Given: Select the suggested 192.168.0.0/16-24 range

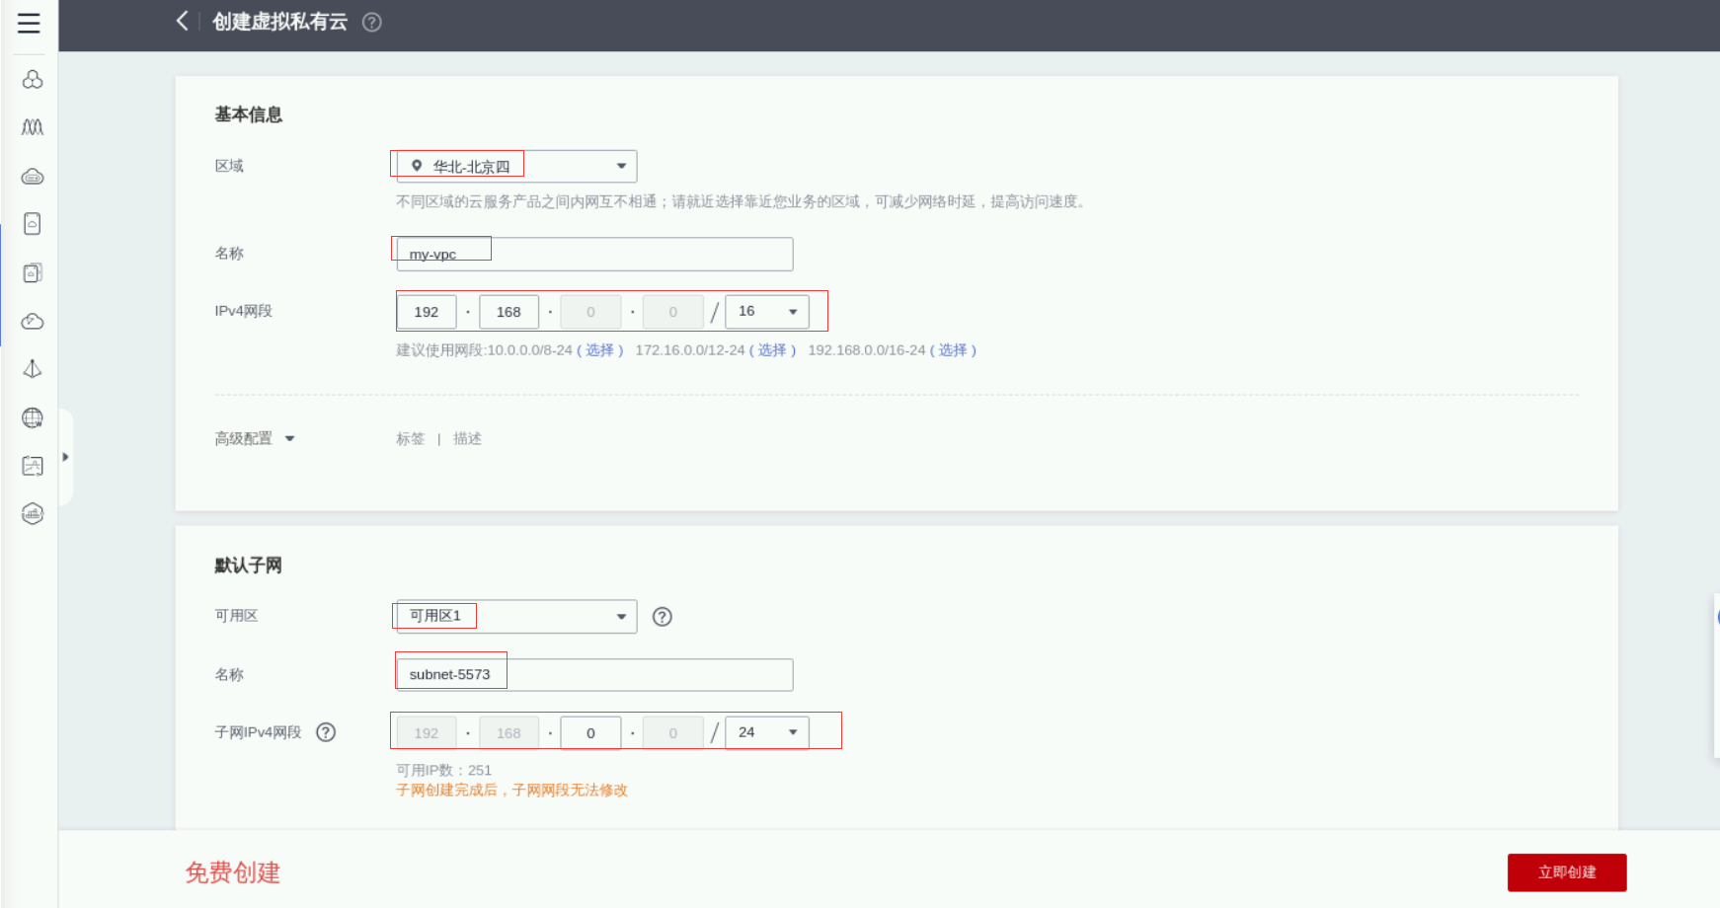Looking at the screenshot, I should tap(953, 350).
